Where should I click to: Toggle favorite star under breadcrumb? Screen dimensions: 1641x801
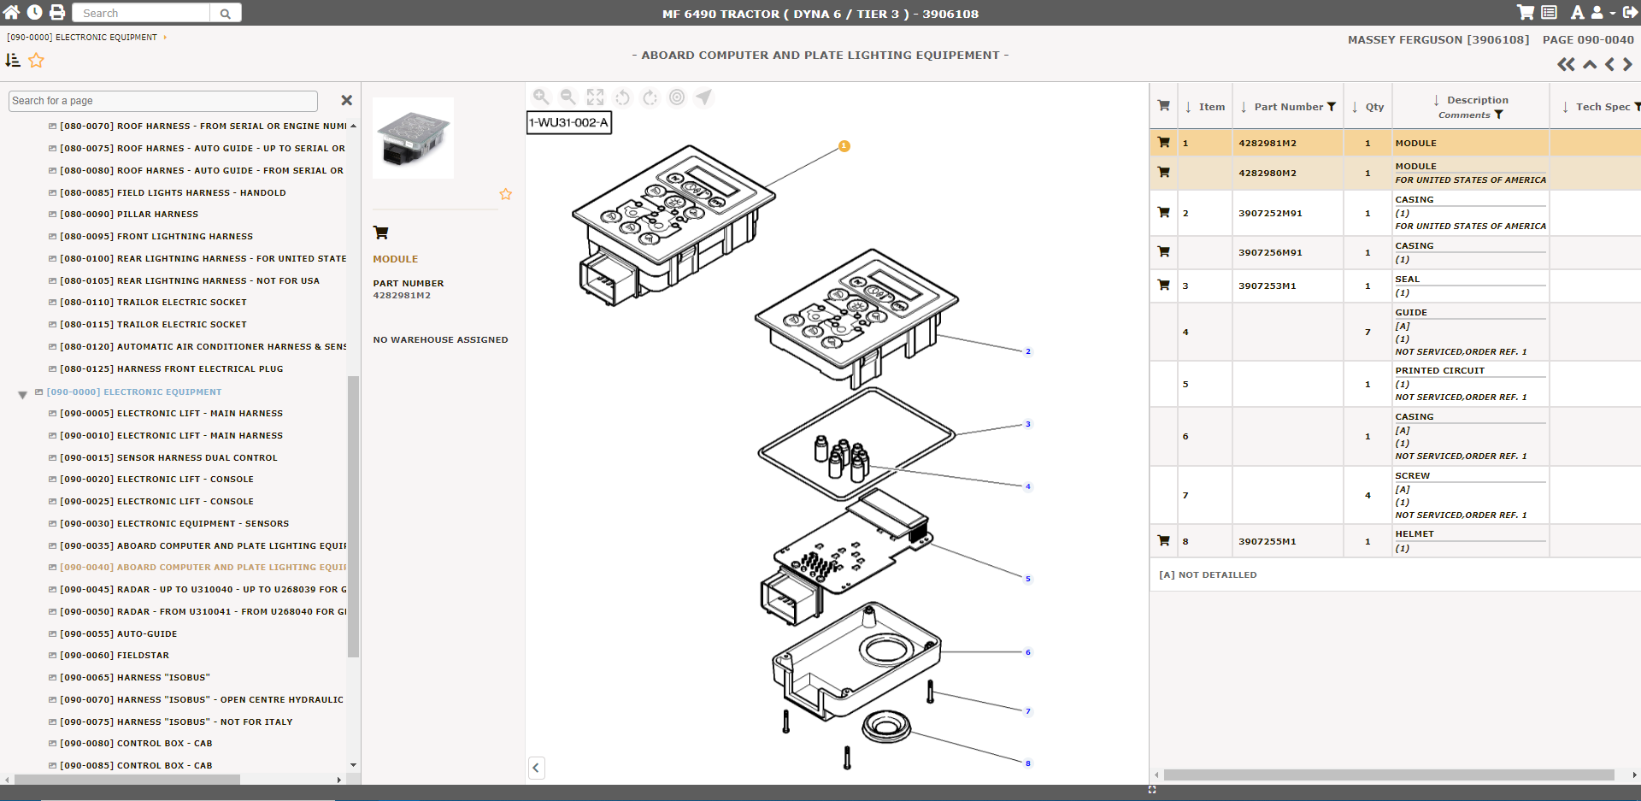click(36, 61)
